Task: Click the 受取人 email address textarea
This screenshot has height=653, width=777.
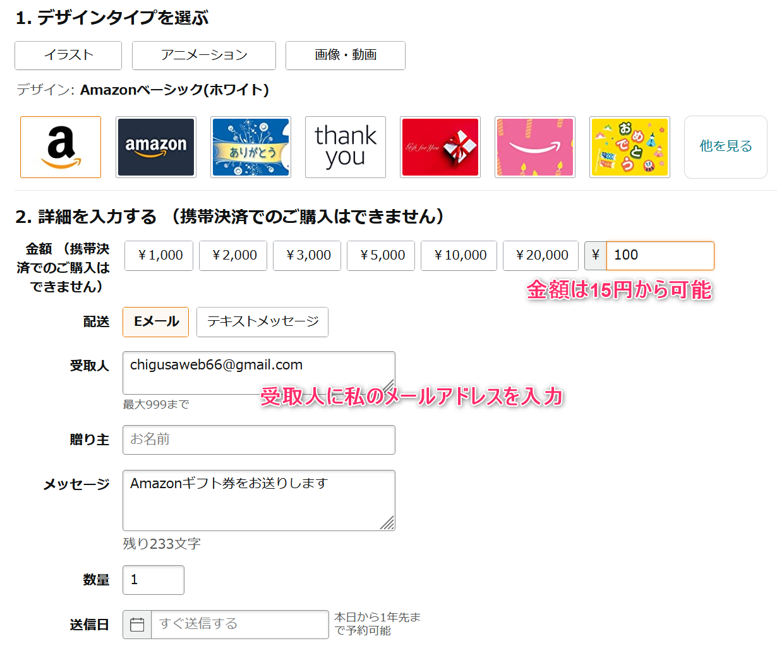Action: [259, 373]
